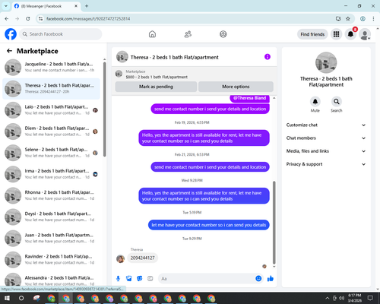Viewport: 380px width, 304px height.
Task: Send a thumbs-up like
Action: pyautogui.click(x=271, y=279)
